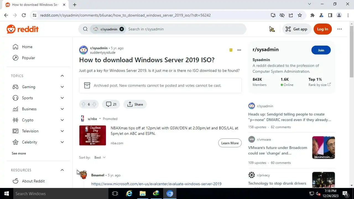This screenshot has width=354, height=199.
Task: Open a new browser tab
Action: tap(75, 4)
